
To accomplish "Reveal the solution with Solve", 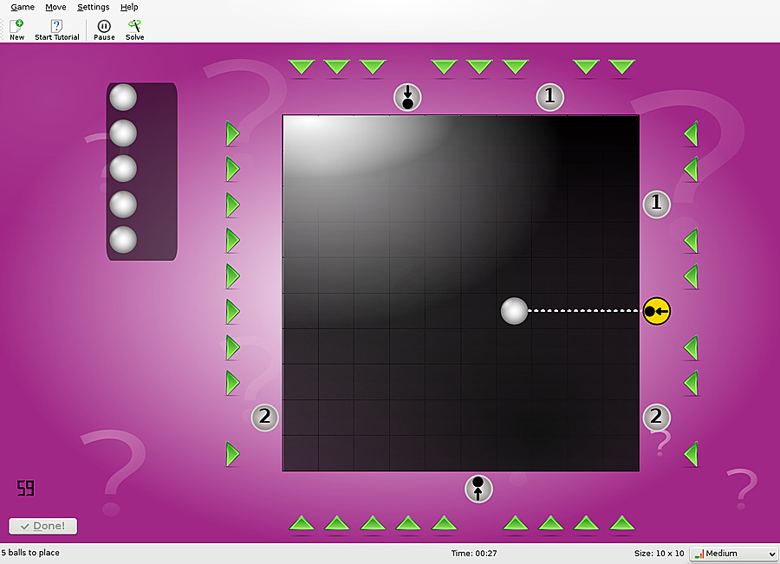I will pyautogui.click(x=135, y=29).
